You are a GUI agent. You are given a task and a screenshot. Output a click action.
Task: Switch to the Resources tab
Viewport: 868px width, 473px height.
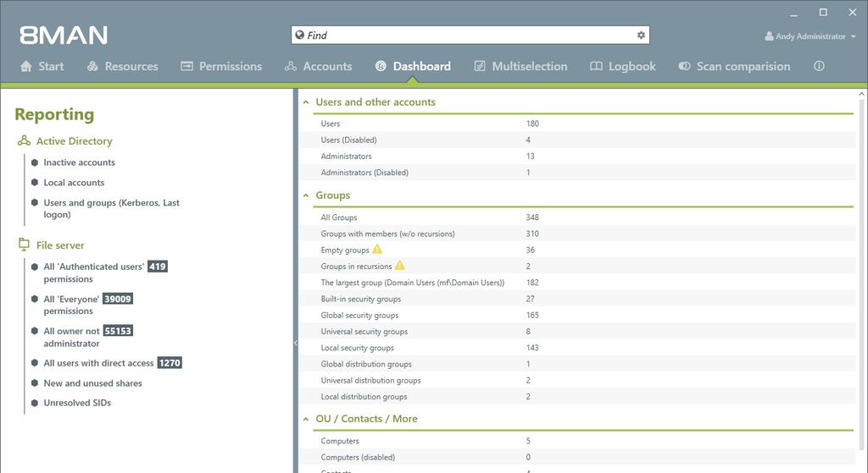[123, 66]
